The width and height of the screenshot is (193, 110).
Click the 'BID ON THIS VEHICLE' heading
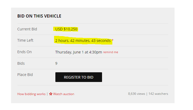tap(39, 16)
